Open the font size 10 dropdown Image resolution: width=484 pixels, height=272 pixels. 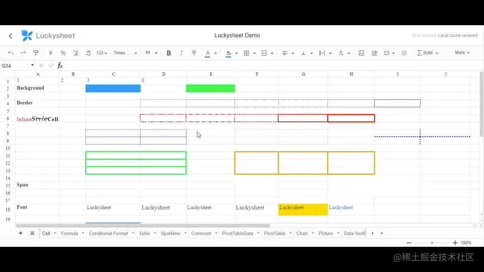pos(151,53)
